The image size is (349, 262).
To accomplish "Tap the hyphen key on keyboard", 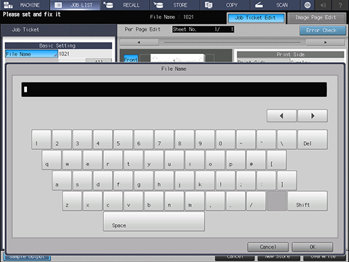I will [246, 139].
